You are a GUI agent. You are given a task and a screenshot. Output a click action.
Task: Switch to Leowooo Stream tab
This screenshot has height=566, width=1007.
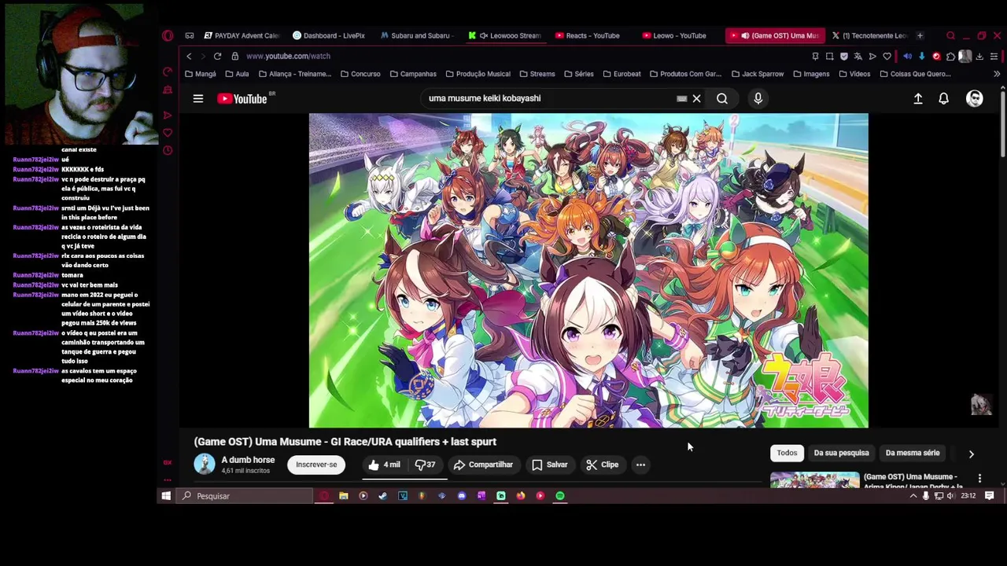[x=504, y=35]
